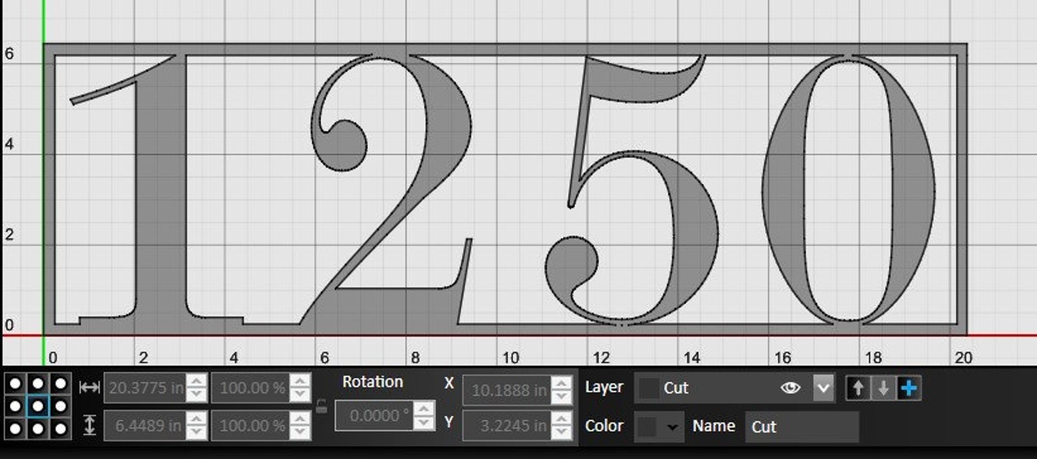Increase the Rotation angle stepper
1037x459 pixels.
424,409
